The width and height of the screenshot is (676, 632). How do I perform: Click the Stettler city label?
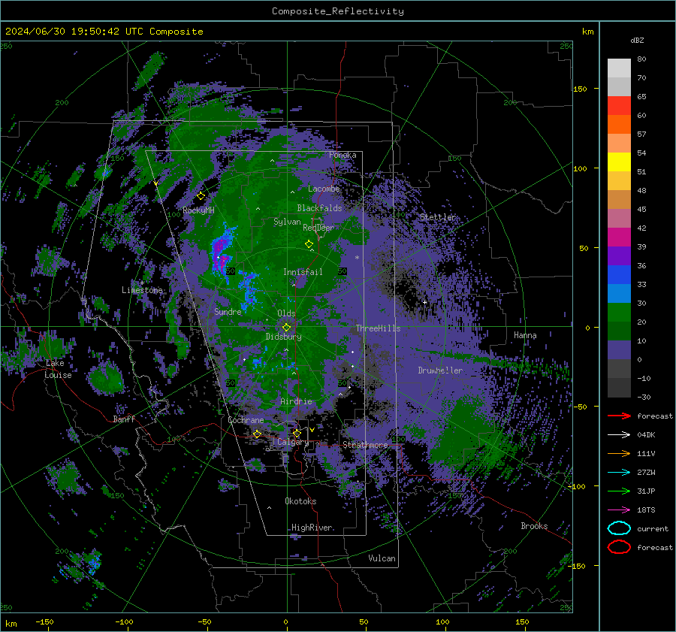tap(438, 217)
